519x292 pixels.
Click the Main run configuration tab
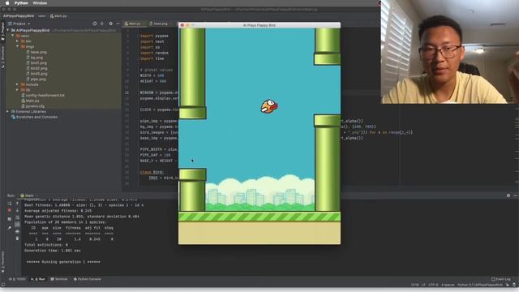point(27,195)
